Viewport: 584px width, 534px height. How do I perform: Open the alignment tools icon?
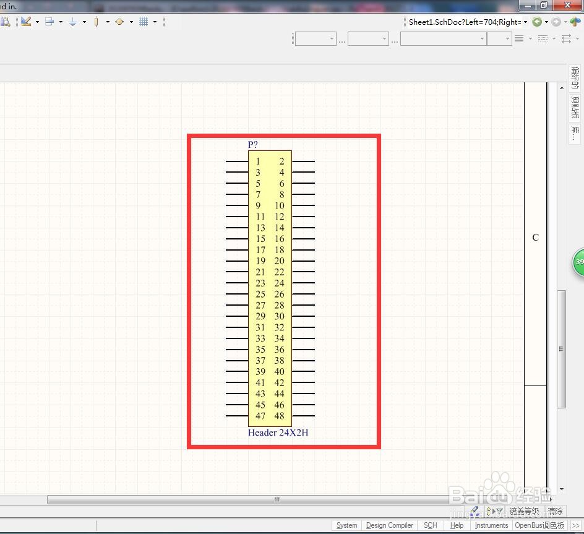tap(49, 22)
